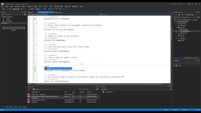Select the 'Invalid expression term' error row
This screenshot has height=113, width=201.
[63, 100]
